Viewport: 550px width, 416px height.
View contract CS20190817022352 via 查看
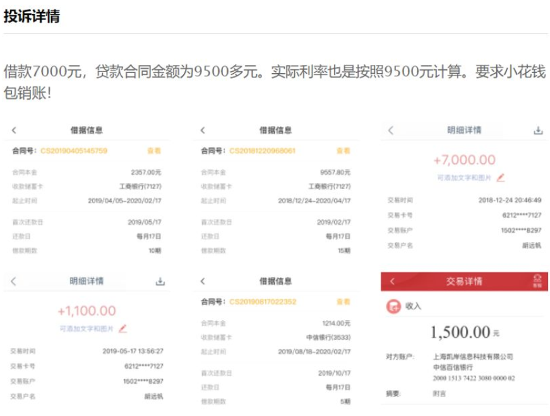[x=343, y=301]
